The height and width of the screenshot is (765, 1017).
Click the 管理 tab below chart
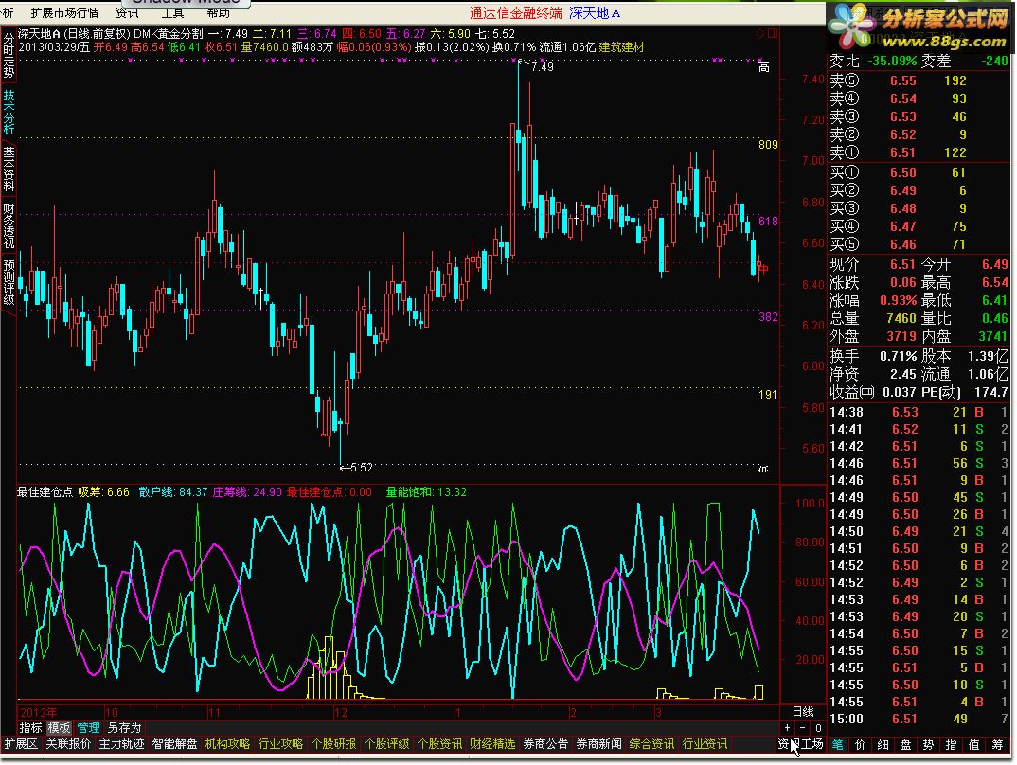[x=88, y=728]
